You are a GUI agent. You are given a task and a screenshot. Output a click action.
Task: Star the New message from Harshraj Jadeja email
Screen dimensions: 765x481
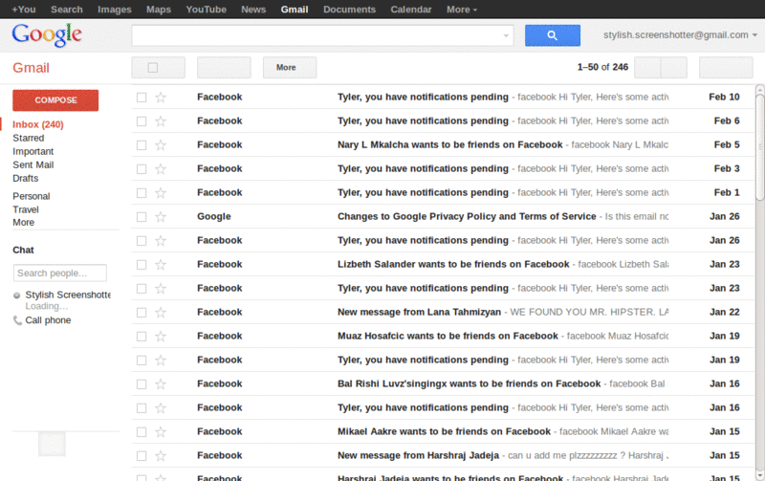pos(161,455)
